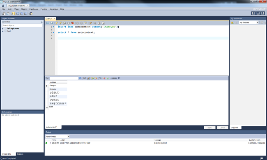Switch to the Session tab
267x160 pixels.
(x=20, y=154)
